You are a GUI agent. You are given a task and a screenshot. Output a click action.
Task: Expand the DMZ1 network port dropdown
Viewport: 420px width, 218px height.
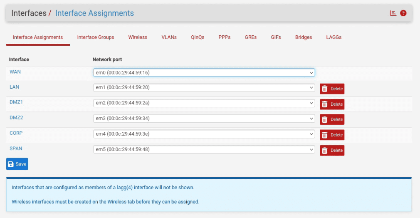pos(204,103)
